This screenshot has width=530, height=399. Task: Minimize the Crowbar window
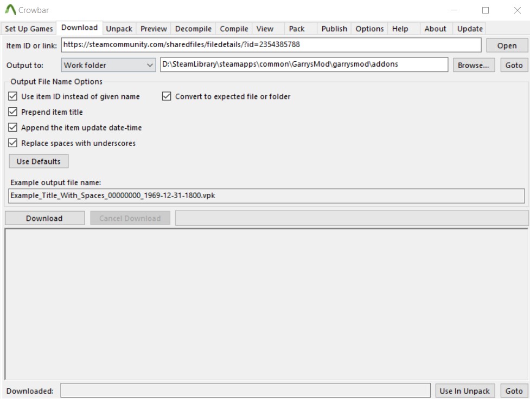point(454,10)
